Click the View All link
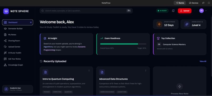The height and width of the screenshot is (96, 212). click(x=203, y=61)
